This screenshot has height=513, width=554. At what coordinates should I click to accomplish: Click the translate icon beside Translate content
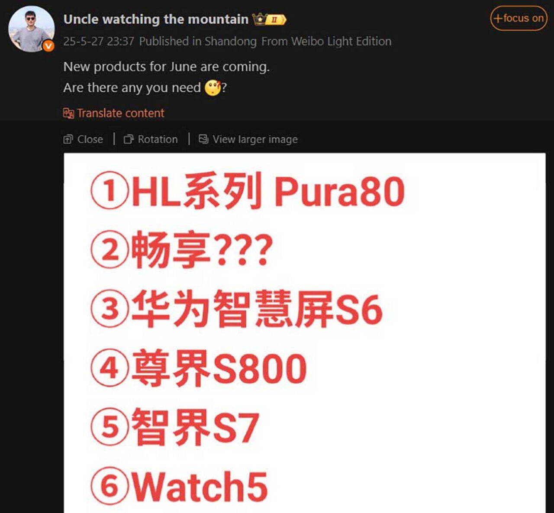click(68, 113)
